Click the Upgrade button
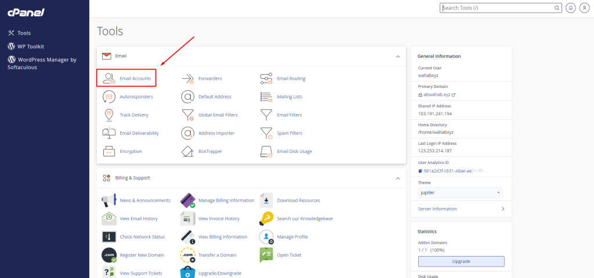This screenshot has width=594, height=278. (x=461, y=261)
